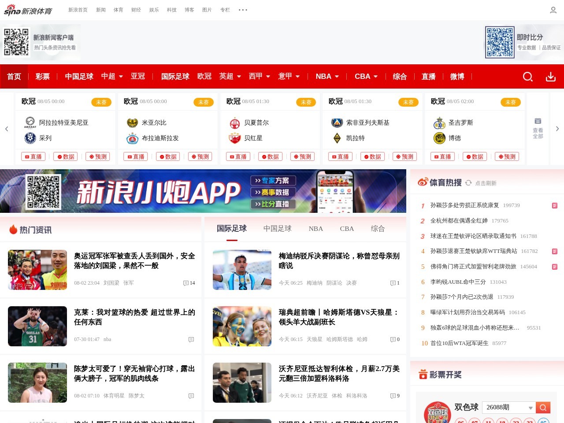This screenshot has width=564, height=423.
Task: Expand the CBA dropdown menu
Action: pyautogui.click(x=375, y=77)
